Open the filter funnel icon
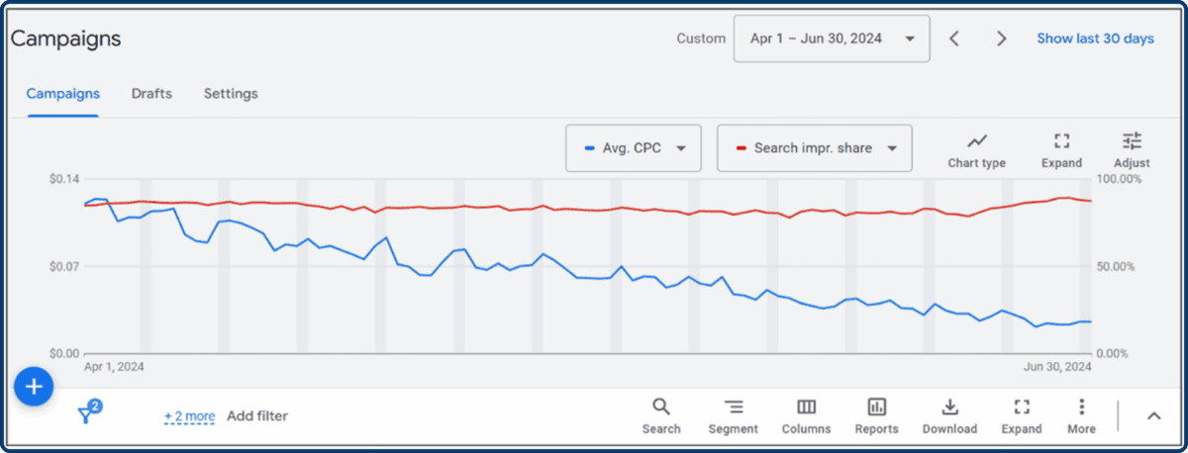1188x453 pixels. pos(87,414)
